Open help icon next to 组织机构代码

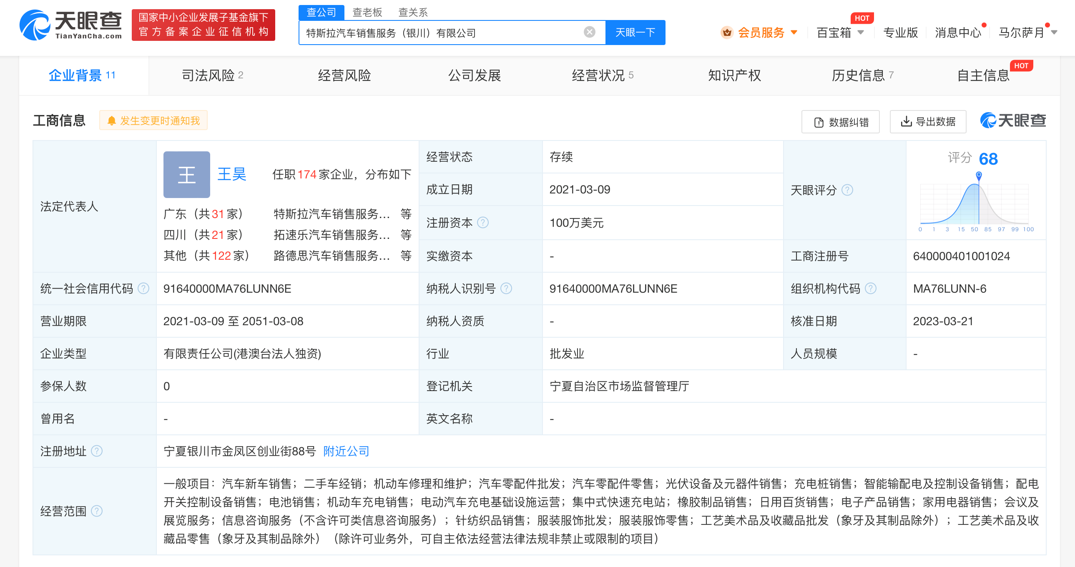click(x=871, y=289)
